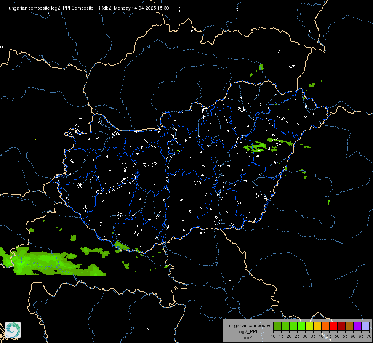Select the 30–35 dBZ yellow-green swatch
Screen dimensions: 373x343
[x=309, y=326]
